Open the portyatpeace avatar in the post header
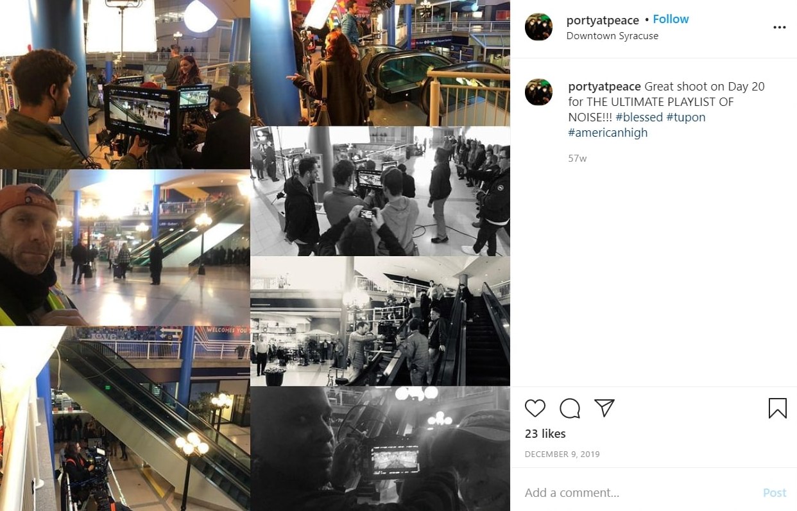The width and height of the screenshot is (797, 511). click(x=538, y=27)
